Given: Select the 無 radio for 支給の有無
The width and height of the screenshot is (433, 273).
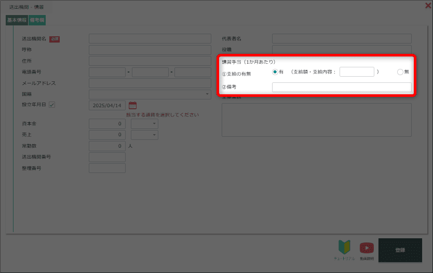Looking at the screenshot, I should 400,72.
